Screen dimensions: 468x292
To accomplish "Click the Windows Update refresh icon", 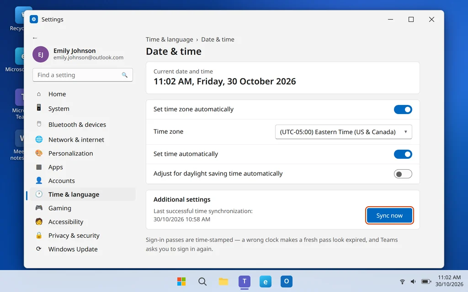I will tap(39, 249).
